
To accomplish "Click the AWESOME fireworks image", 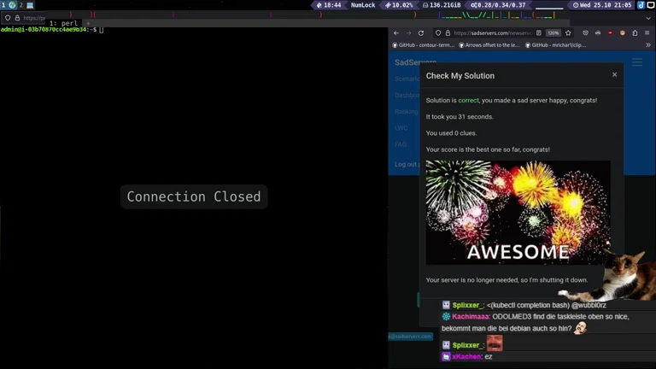I will point(518,213).
